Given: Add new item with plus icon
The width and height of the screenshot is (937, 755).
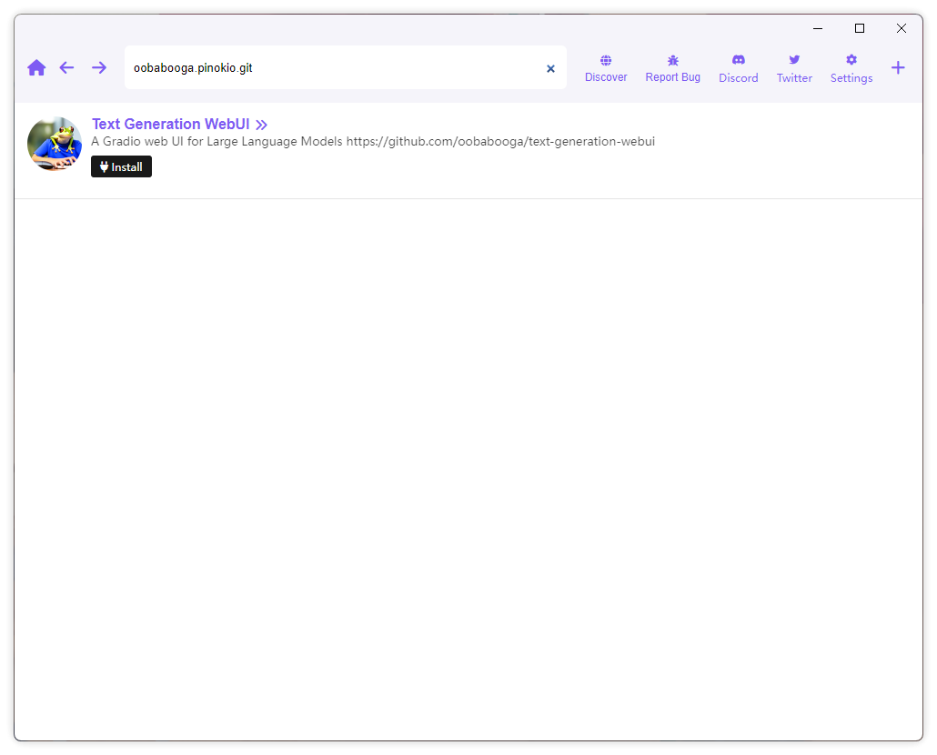Looking at the screenshot, I should (898, 67).
